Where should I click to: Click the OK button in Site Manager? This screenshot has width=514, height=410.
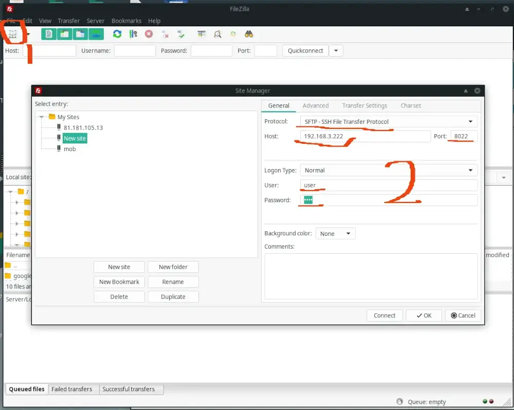pyautogui.click(x=424, y=315)
